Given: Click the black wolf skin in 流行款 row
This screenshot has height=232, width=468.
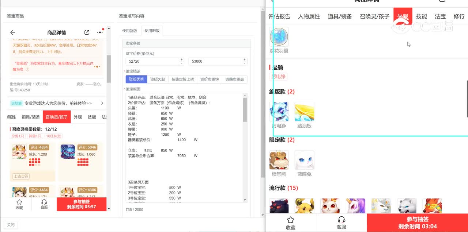Looking at the screenshot, I should (279, 206).
